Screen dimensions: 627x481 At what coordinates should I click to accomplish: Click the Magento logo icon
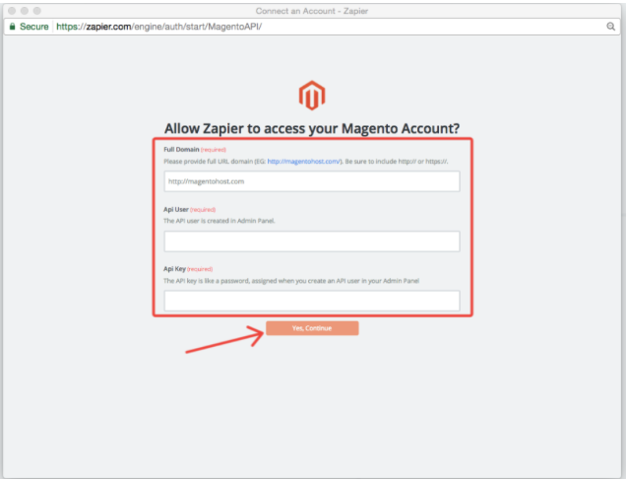click(312, 96)
